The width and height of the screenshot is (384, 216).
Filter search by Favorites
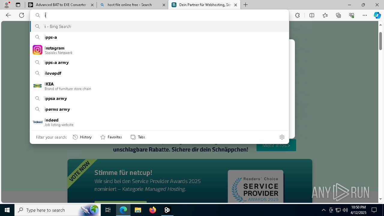pos(111,137)
